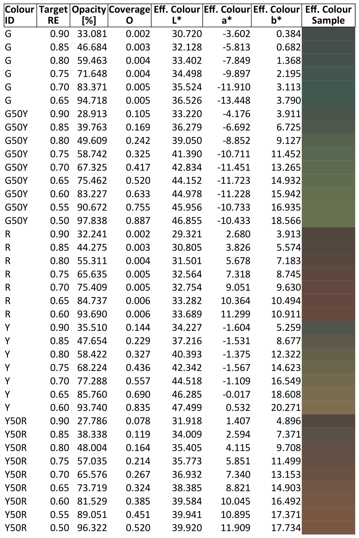Select coverage cell 0.887
Image resolution: width=359 pixels, height=538 pixels.
(138, 221)
